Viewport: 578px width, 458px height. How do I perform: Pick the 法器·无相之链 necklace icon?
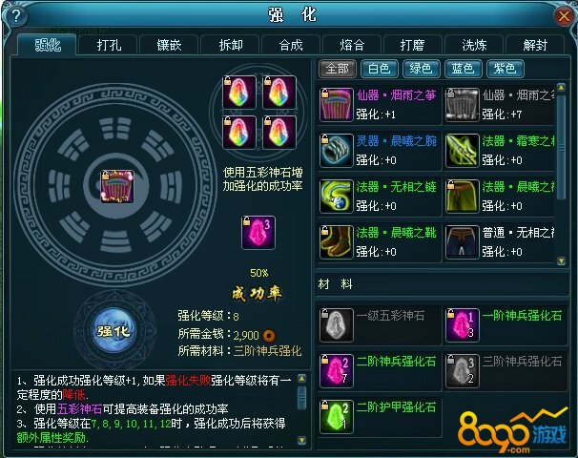click(336, 197)
